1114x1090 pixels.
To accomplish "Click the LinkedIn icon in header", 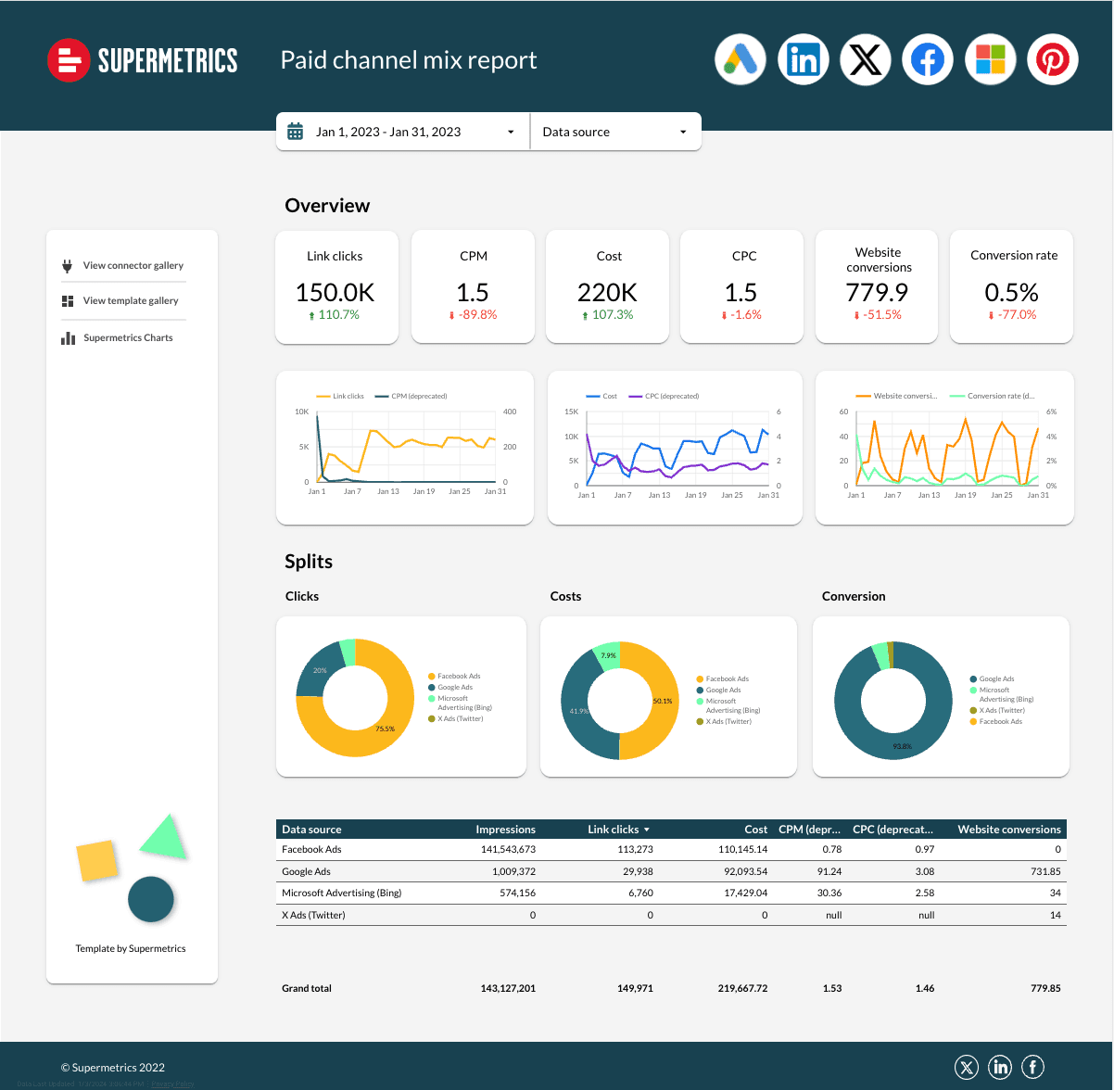I will (x=803, y=60).
